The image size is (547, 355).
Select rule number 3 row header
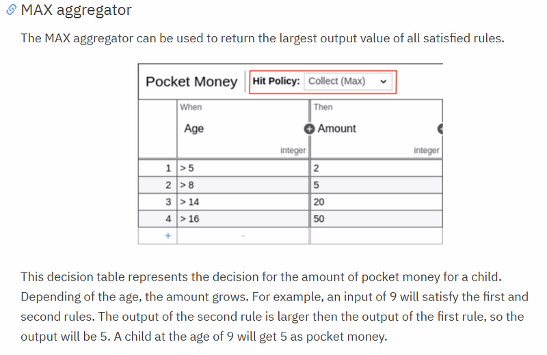point(158,201)
